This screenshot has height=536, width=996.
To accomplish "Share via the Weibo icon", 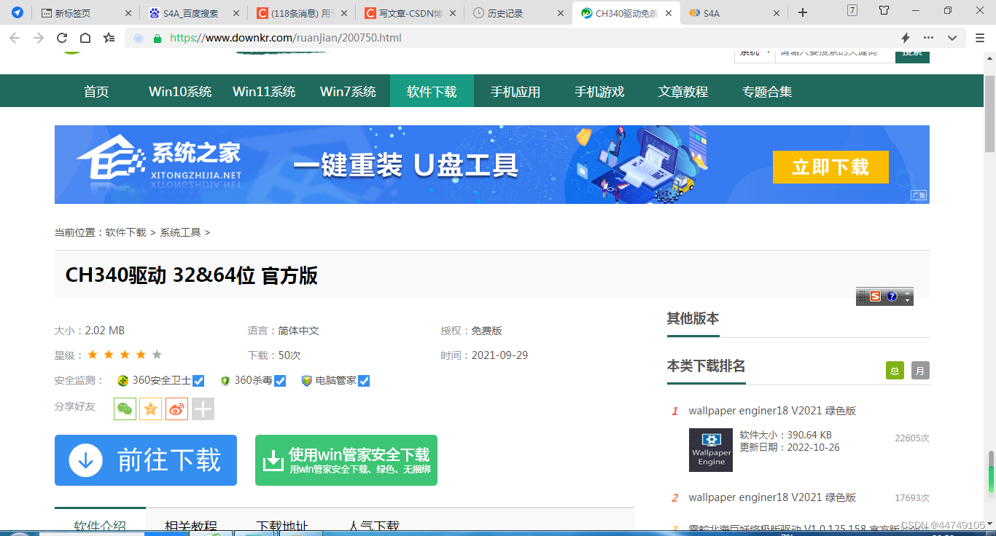I will pos(176,409).
